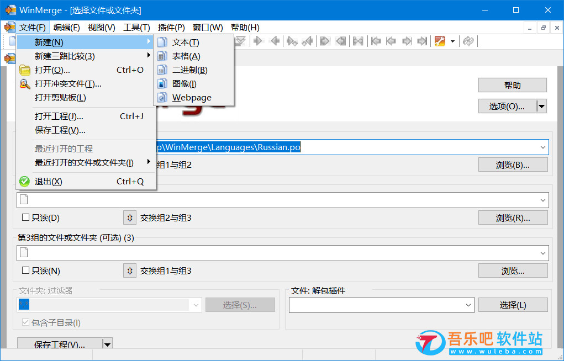This screenshot has width=564, height=361.
Task: Click the 选择(L) button
Action: pyautogui.click(x=513, y=305)
